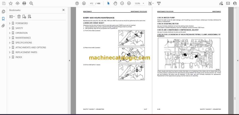Show the page thumbnails panel
Viewport: 239px width, 115px height.
coord(3,12)
